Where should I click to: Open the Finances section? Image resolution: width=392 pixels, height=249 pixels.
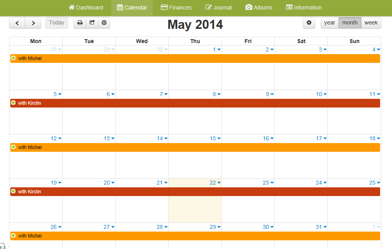176,8
